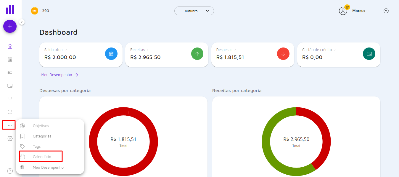Open the settings gear in sidebar
The width and height of the screenshot is (399, 177).
10,138
